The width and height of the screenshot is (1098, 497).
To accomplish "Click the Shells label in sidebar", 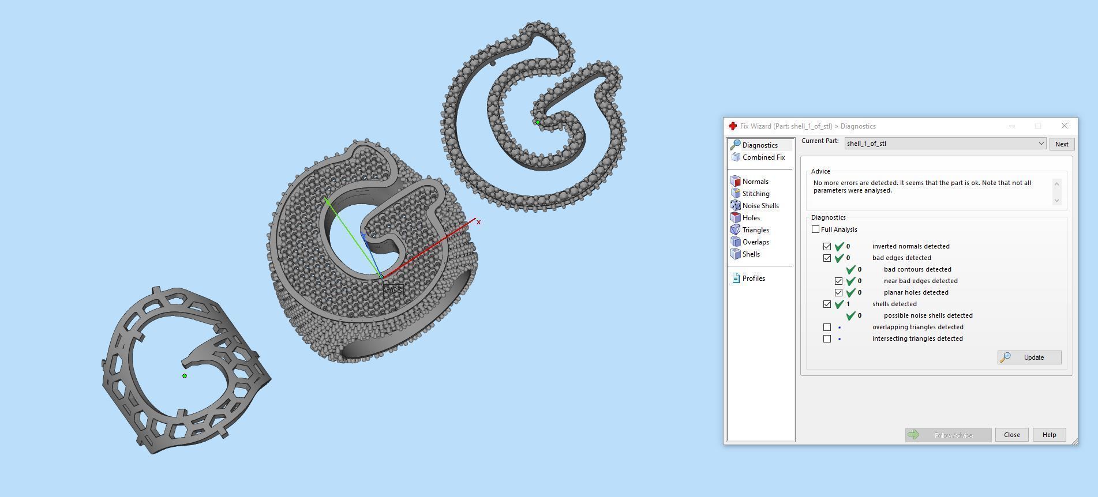I will pyautogui.click(x=751, y=254).
